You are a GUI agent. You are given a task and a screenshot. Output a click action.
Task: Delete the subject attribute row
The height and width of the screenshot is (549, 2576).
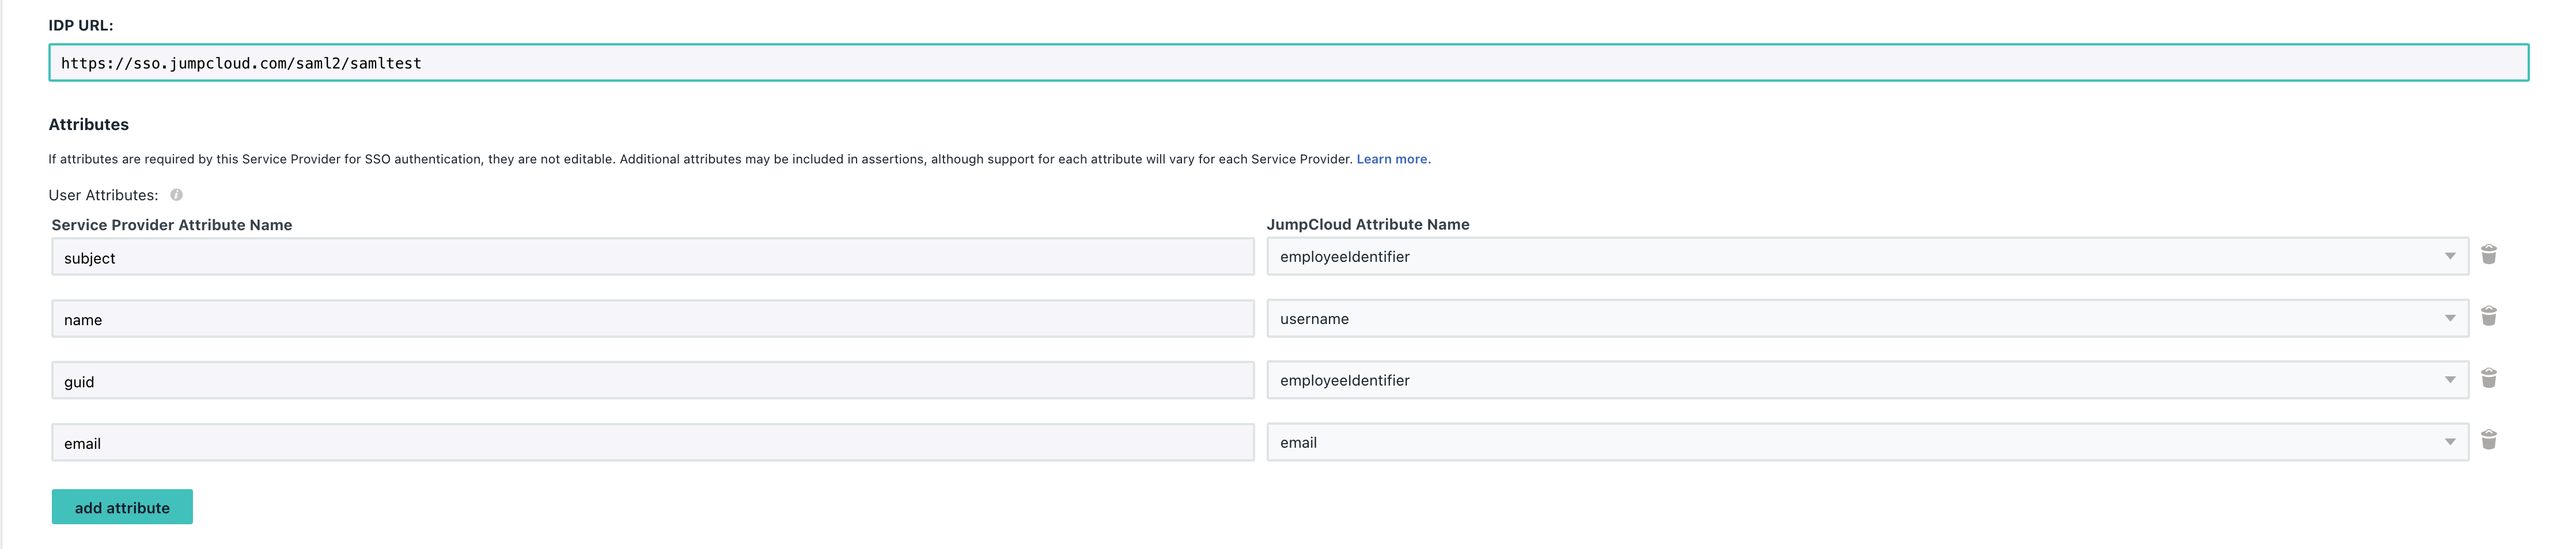(2489, 254)
